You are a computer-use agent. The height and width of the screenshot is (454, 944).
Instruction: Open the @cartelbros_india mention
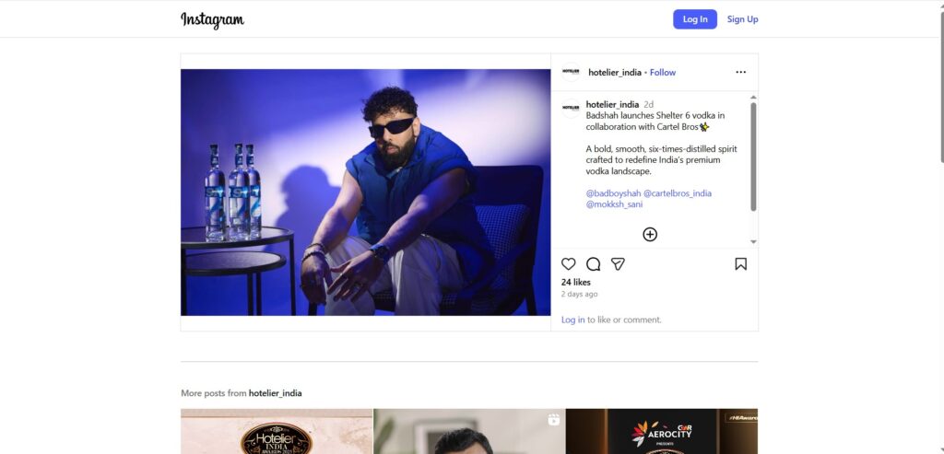678,193
